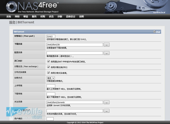Open the 硬盘 menu
The image size is (170, 124).
coord(26,16)
